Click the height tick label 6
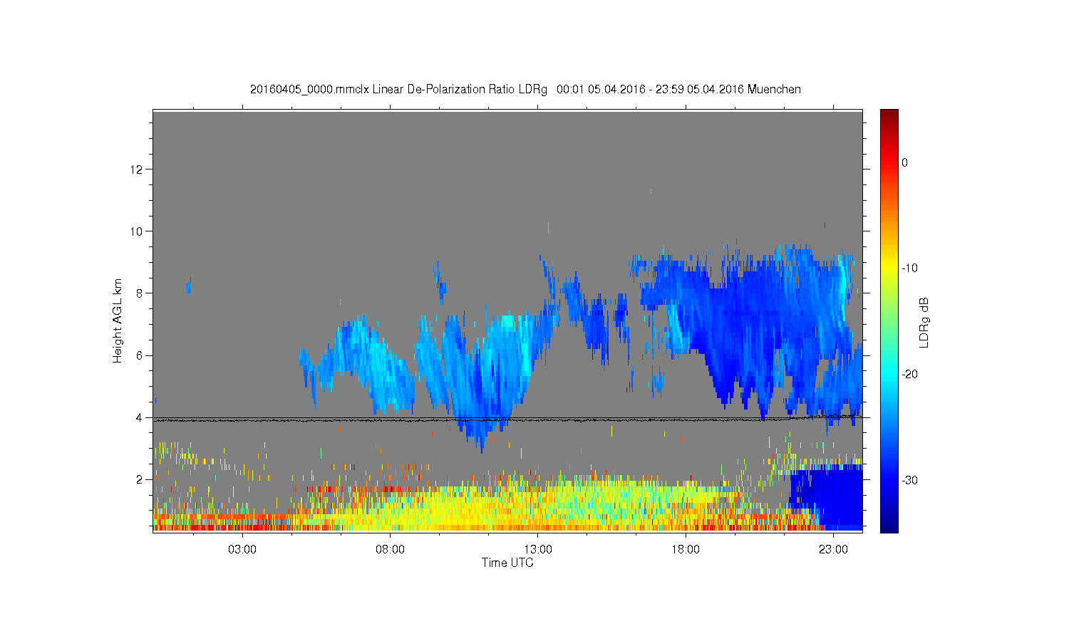Screen dimensions: 1069x641 tap(140, 355)
